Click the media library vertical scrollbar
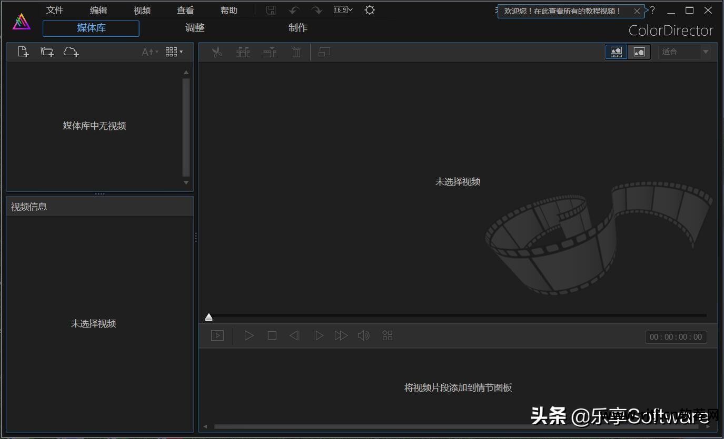Screen dimensions: 724x439 pyautogui.click(x=186, y=127)
